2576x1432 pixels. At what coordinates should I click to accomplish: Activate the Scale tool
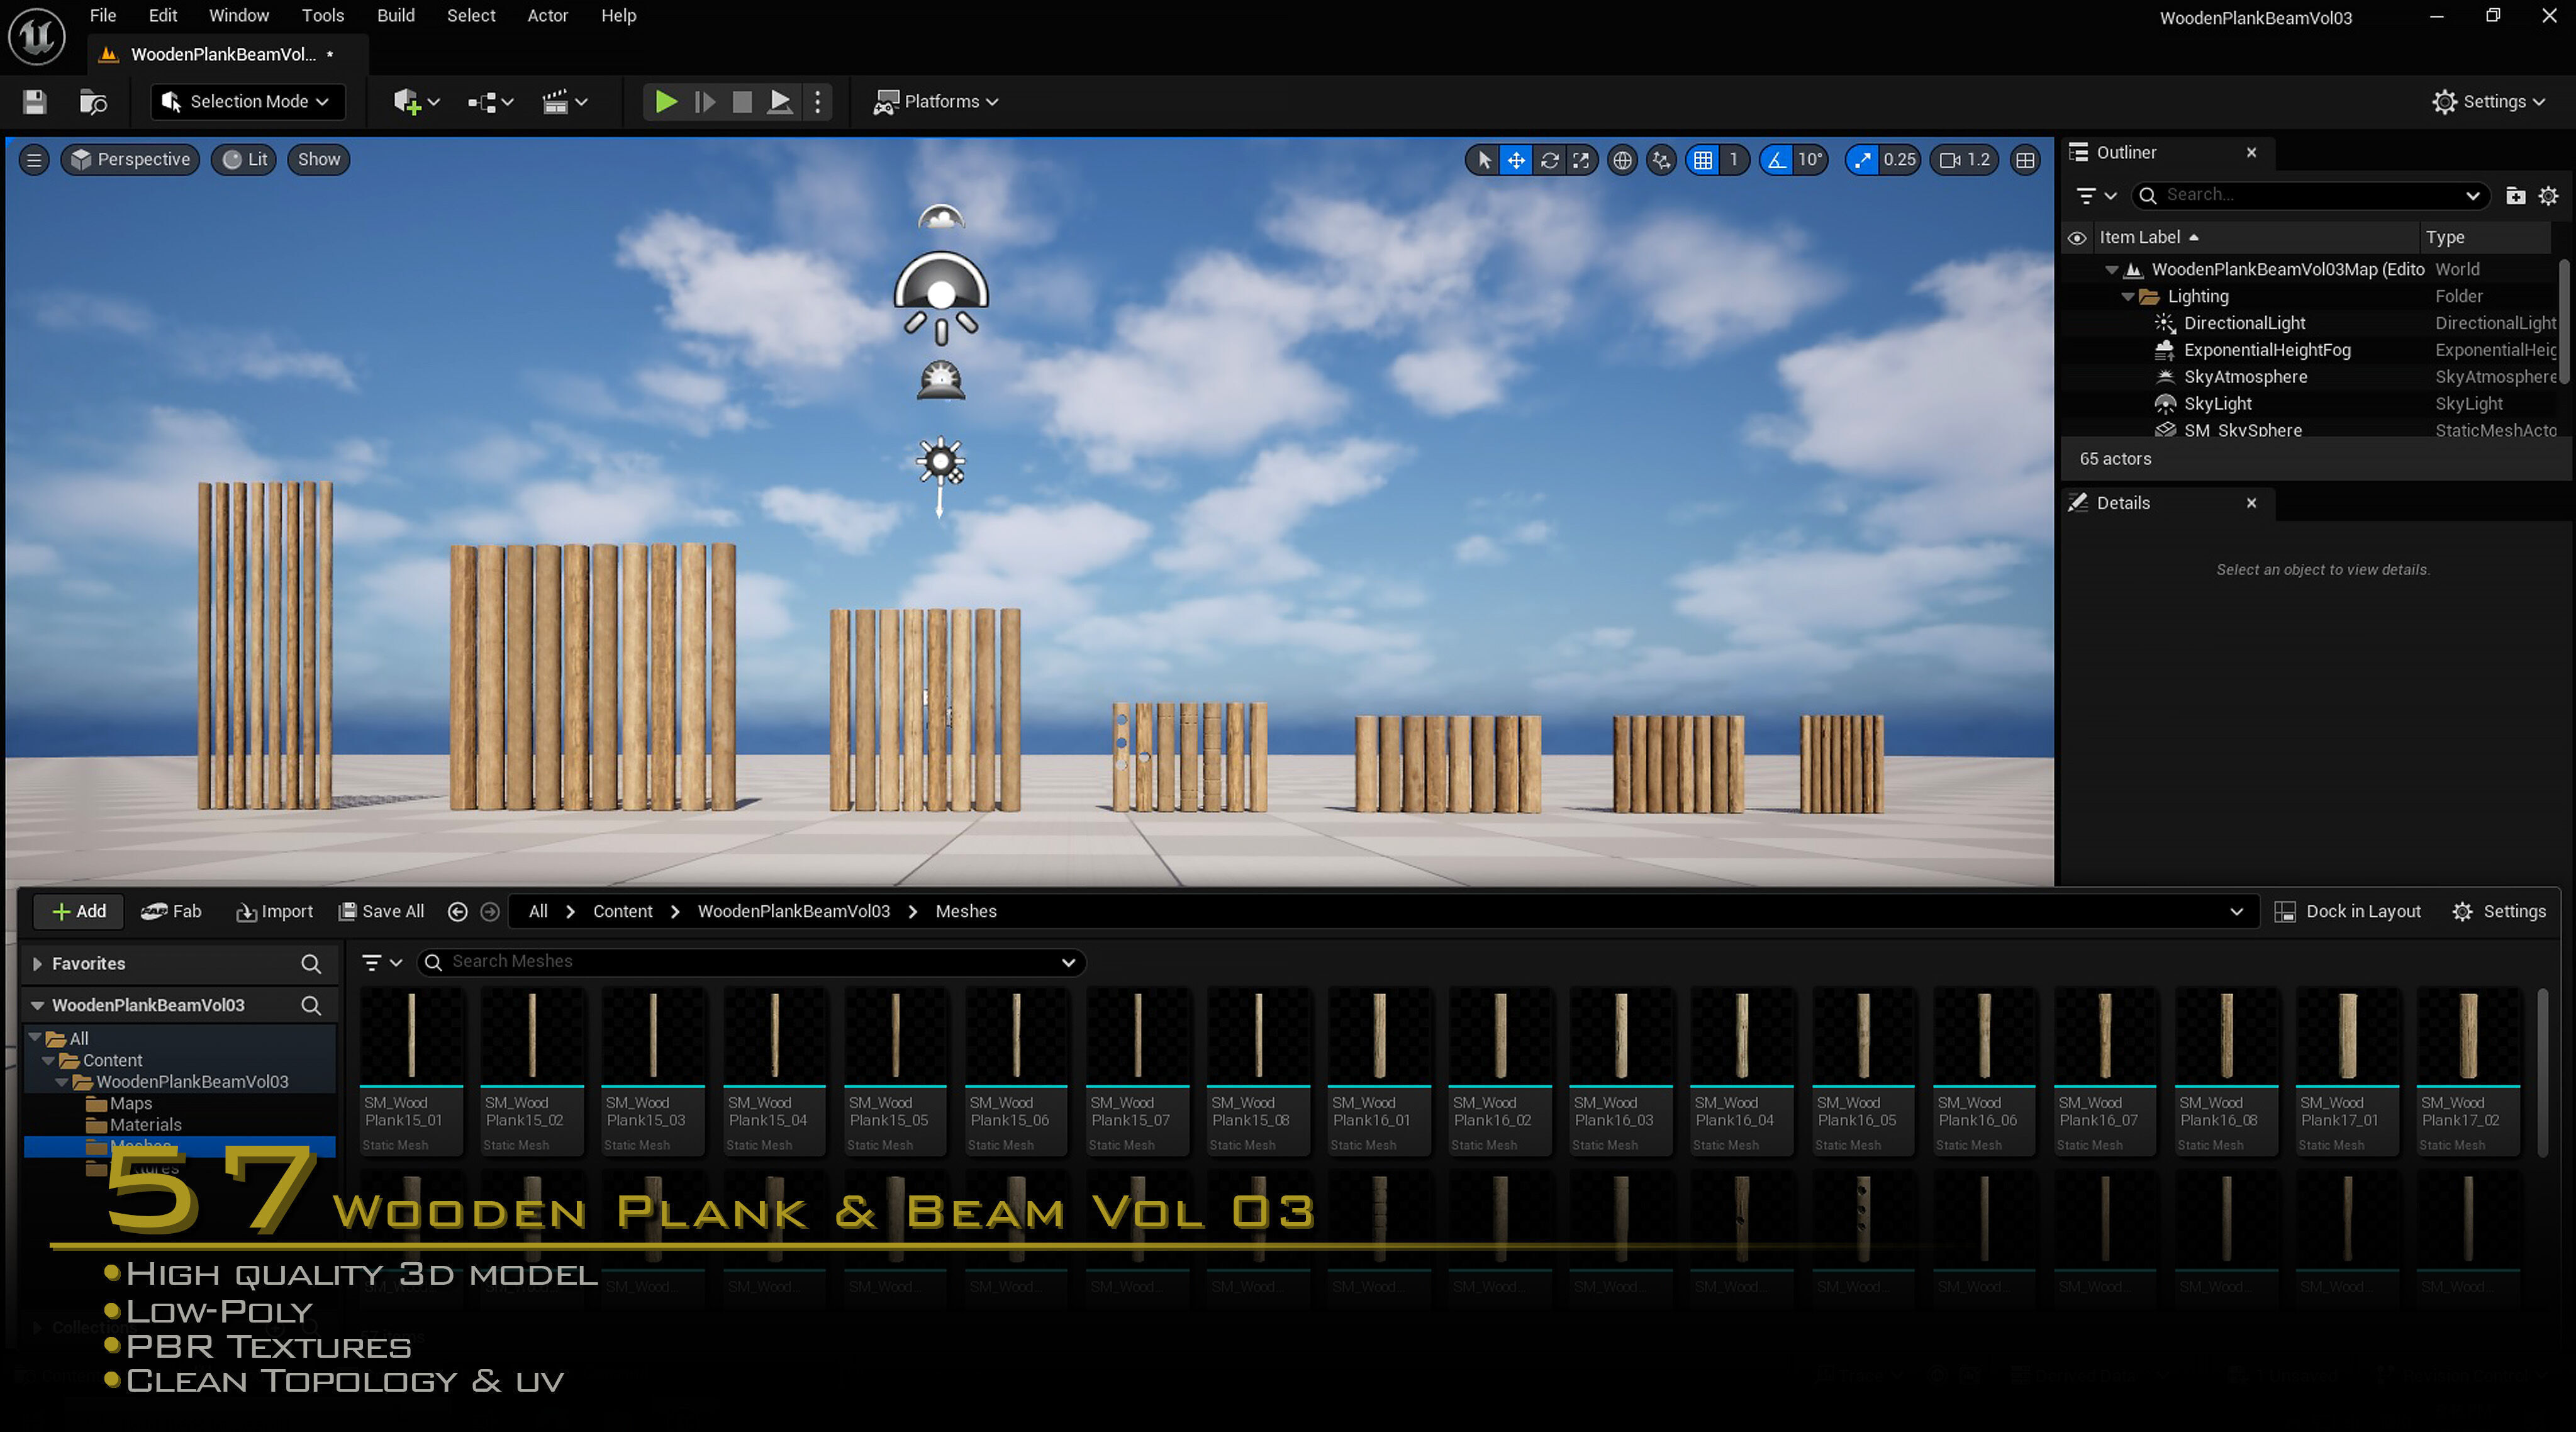[x=1581, y=159]
